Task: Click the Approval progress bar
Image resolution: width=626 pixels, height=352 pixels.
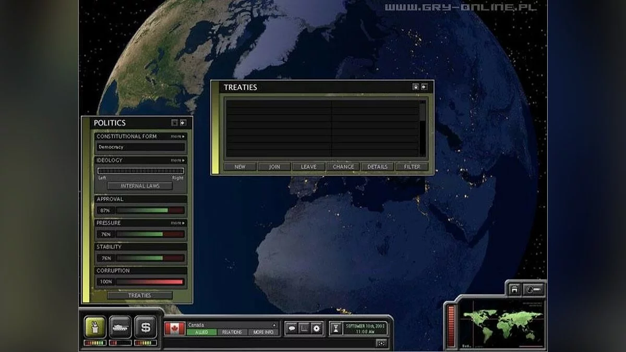Action: coord(150,210)
